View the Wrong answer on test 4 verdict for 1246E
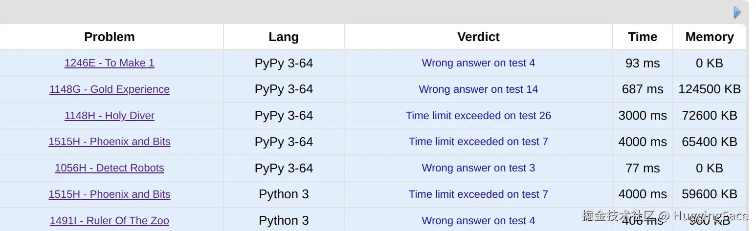 pos(478,63)
